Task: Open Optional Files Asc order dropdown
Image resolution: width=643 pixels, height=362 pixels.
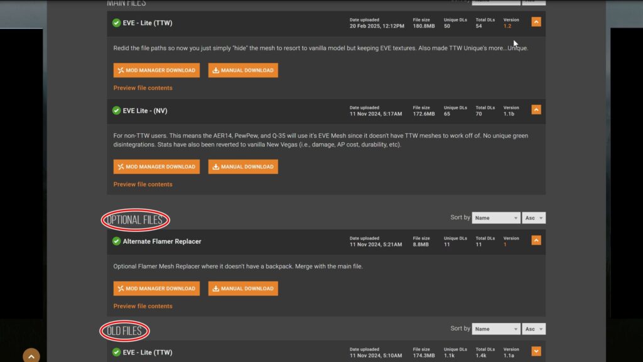Action: click(534, 218)
